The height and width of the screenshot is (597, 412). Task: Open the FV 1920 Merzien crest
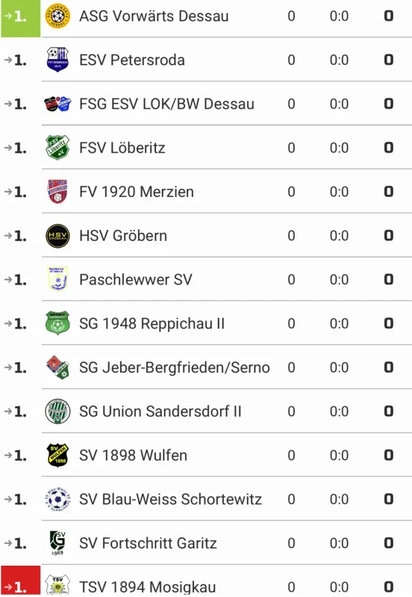(x=57, y=192)
